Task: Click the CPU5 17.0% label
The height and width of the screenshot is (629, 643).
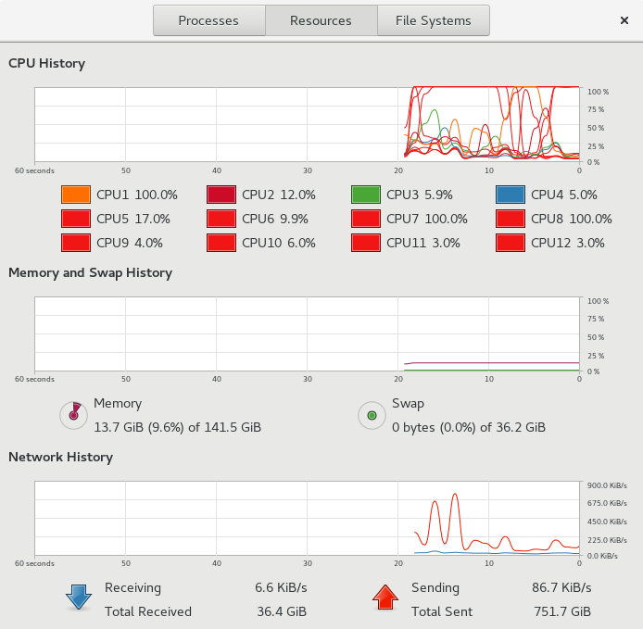Action: click(133, 219)
